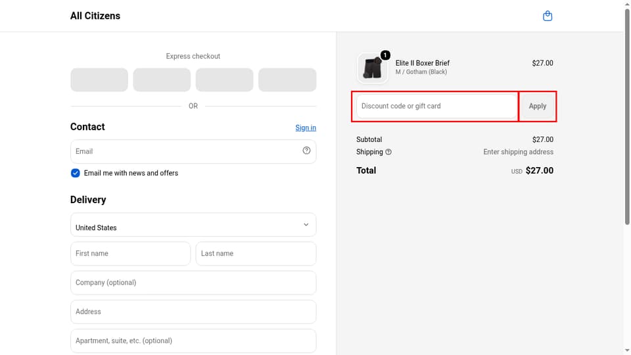Screen dimensions: 631x355
Task: Open the United States country dropdown
Action: 193,225
